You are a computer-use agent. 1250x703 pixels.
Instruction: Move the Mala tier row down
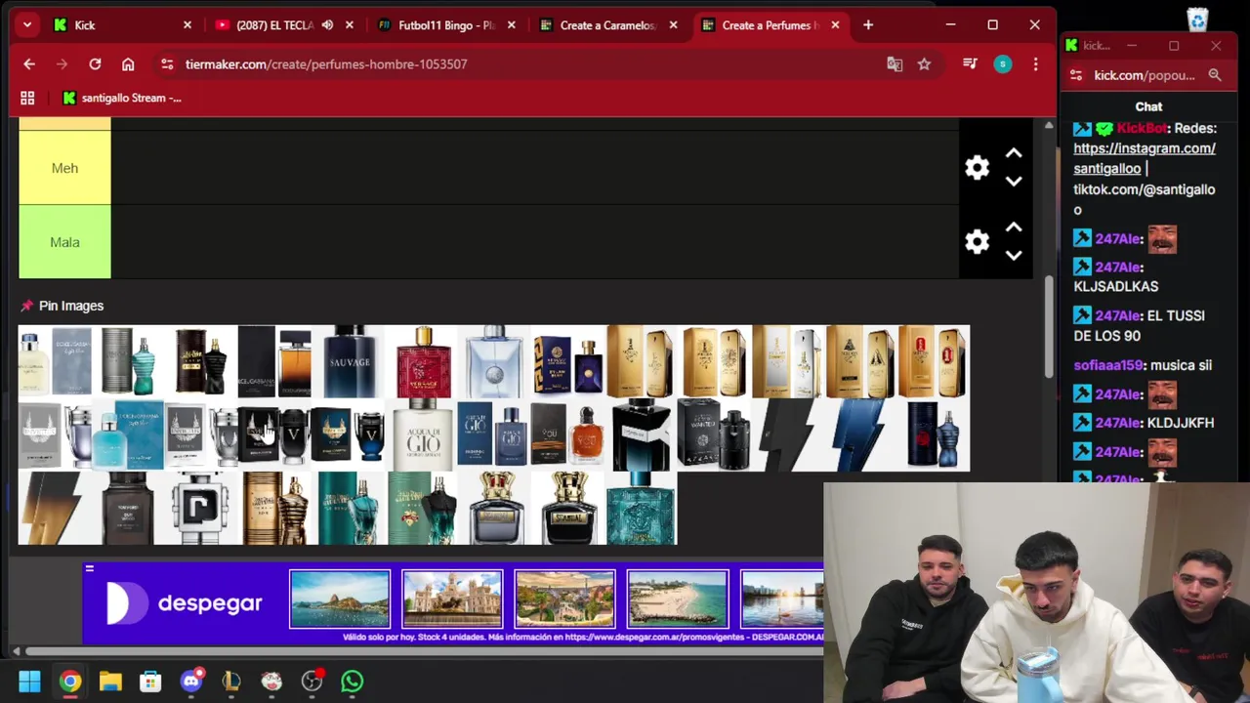click(x=1014, y=256)
